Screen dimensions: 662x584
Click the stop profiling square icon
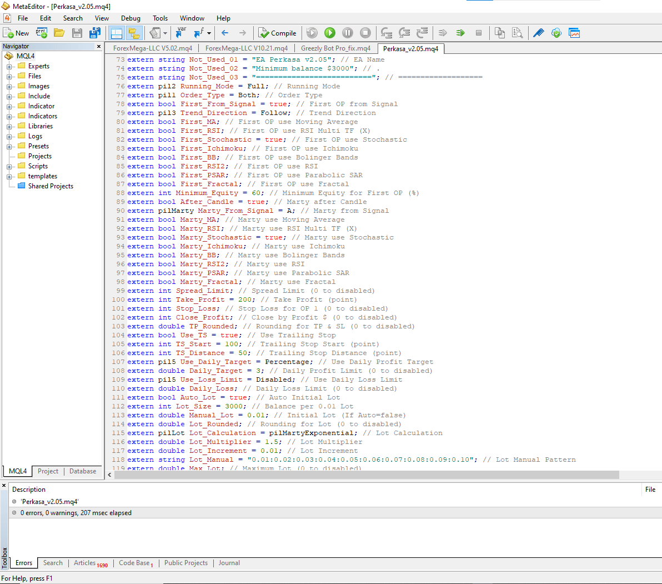[478, 33]
